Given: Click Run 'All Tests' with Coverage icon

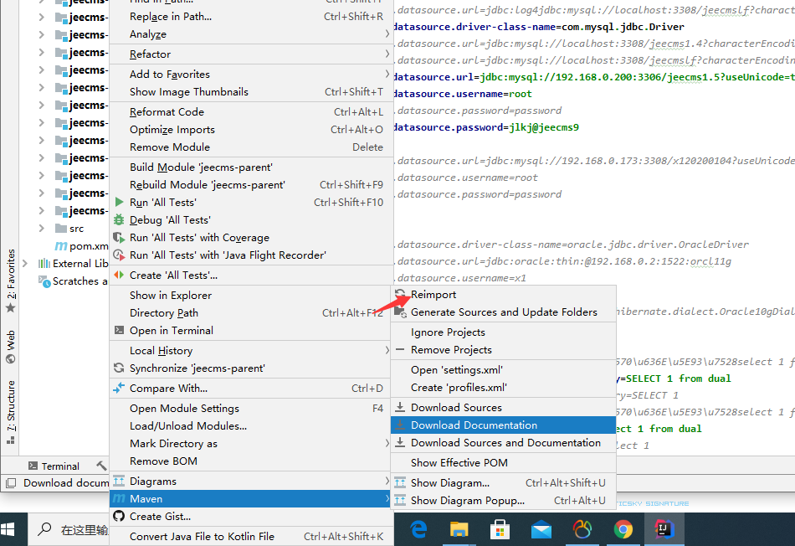Looking at the screenshot, I should pyautogui.click(x=119, y=238).
